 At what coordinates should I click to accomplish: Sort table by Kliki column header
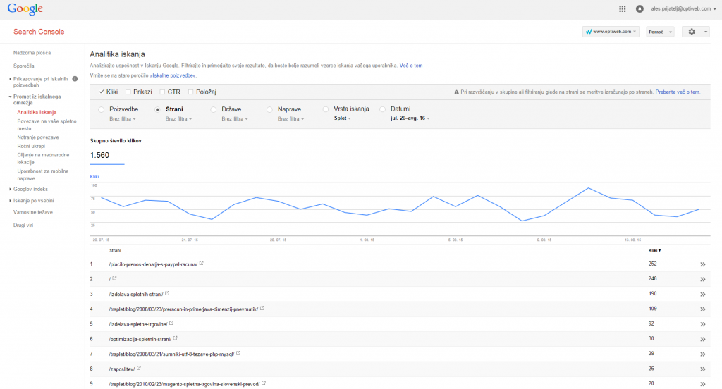[655, 250]
